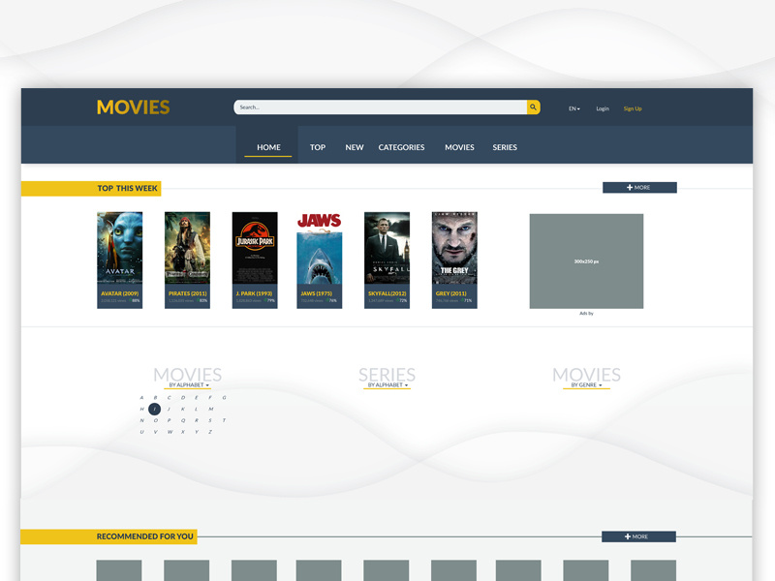Select letter U in movies alphabet
Viewport: 775px width, 581px height.
pyautogui.click(x=141, y=432)
